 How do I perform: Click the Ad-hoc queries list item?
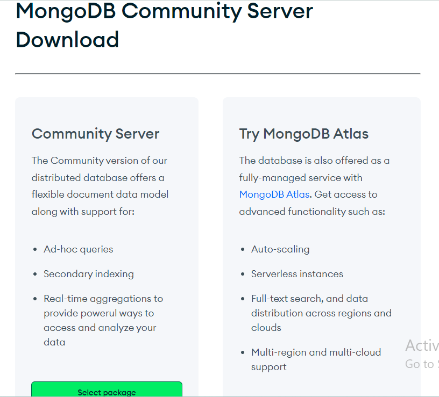pos(79,249)
